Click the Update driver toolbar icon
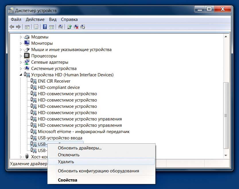 pos(69,27)
